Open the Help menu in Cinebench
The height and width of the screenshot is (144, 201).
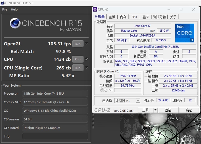tap(14, 10)
